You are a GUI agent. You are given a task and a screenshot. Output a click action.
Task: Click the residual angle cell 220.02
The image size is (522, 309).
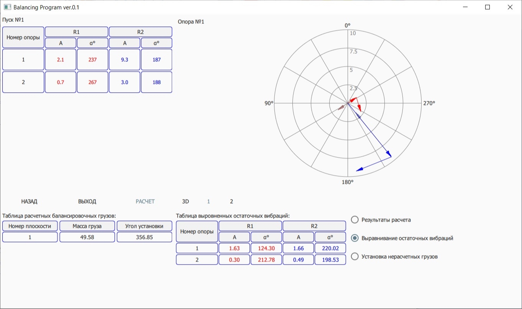coord(330,248)
